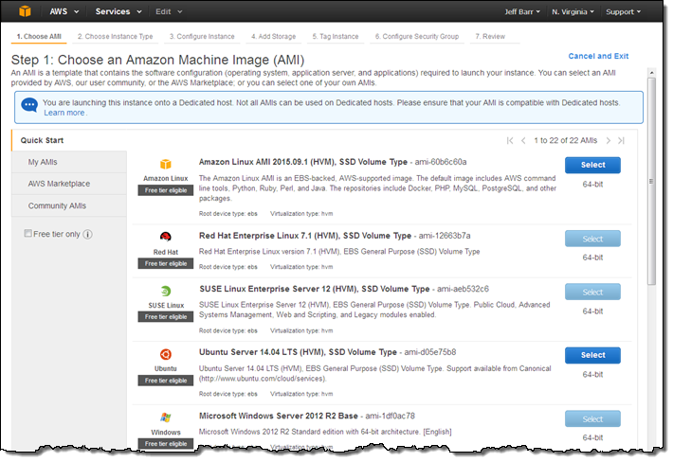Viewport: 673px width, 462px height.
Task: Open the Services dropdown menu
Action: click(118, 12)
